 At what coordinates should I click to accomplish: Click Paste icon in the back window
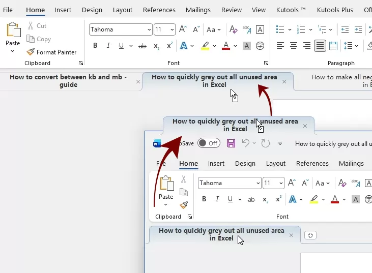(x=14, y=29)
